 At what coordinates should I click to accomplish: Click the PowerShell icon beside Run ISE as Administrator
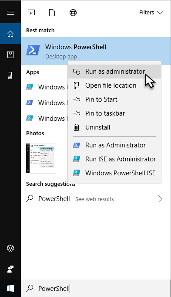click(x=77, y=159)
